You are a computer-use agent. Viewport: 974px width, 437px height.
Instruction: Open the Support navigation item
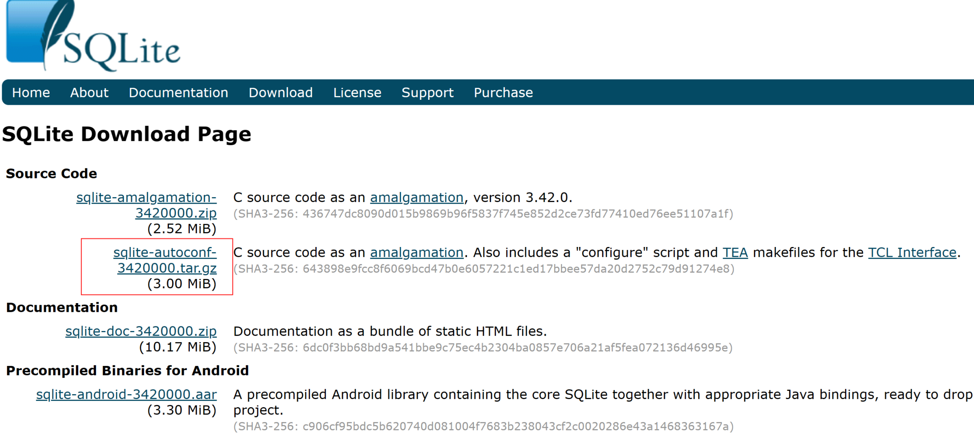(x=427, y=93)
